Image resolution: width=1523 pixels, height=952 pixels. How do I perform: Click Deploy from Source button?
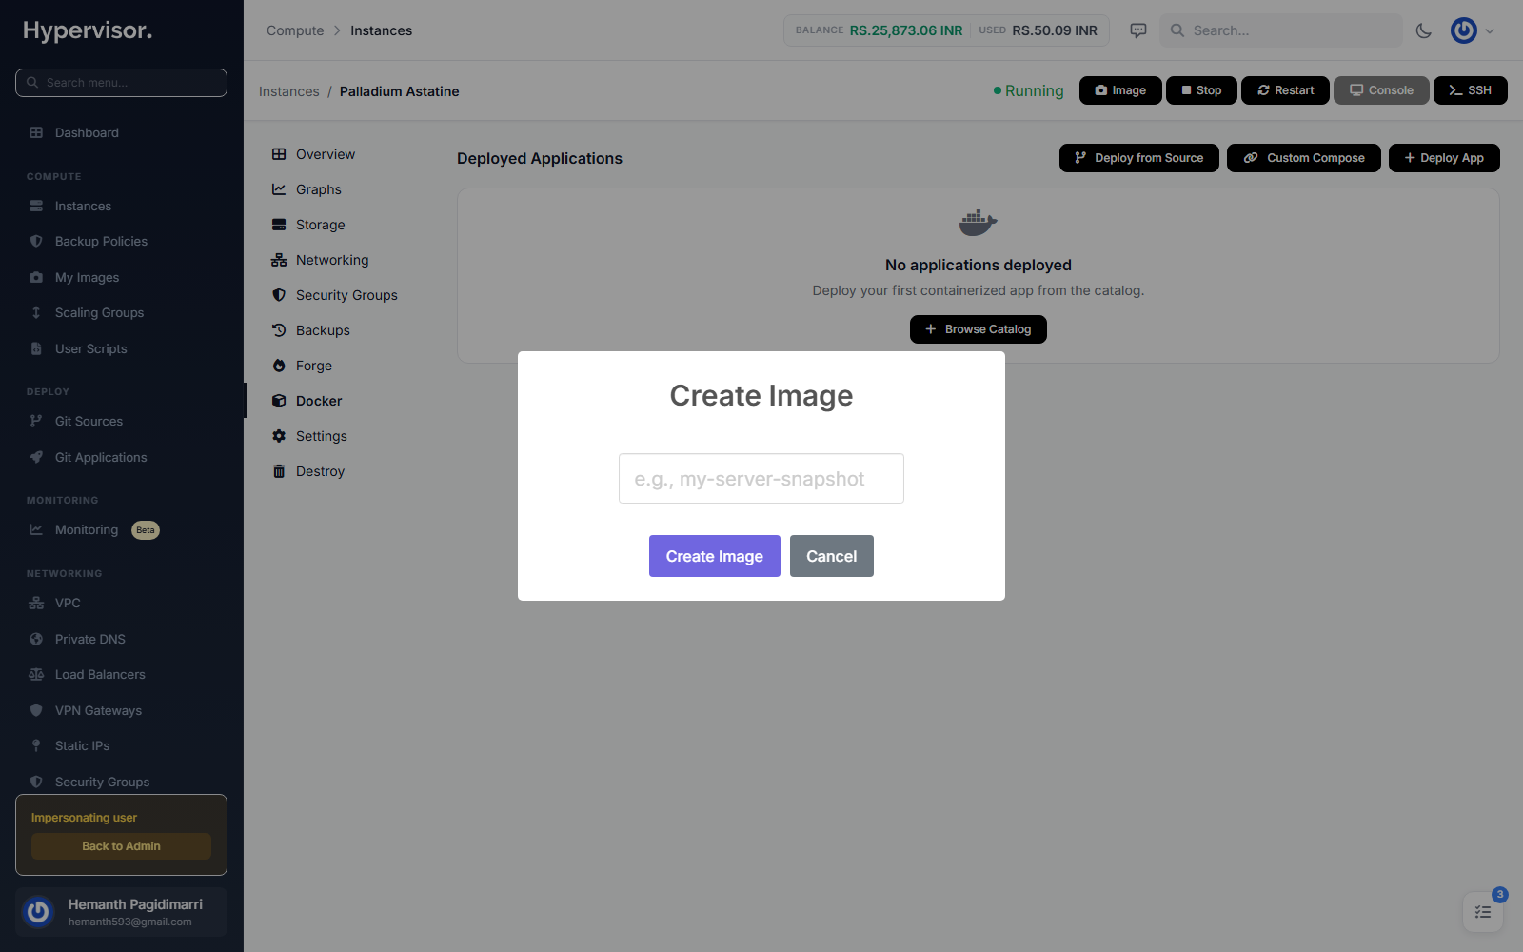[x=1139, y=158]
